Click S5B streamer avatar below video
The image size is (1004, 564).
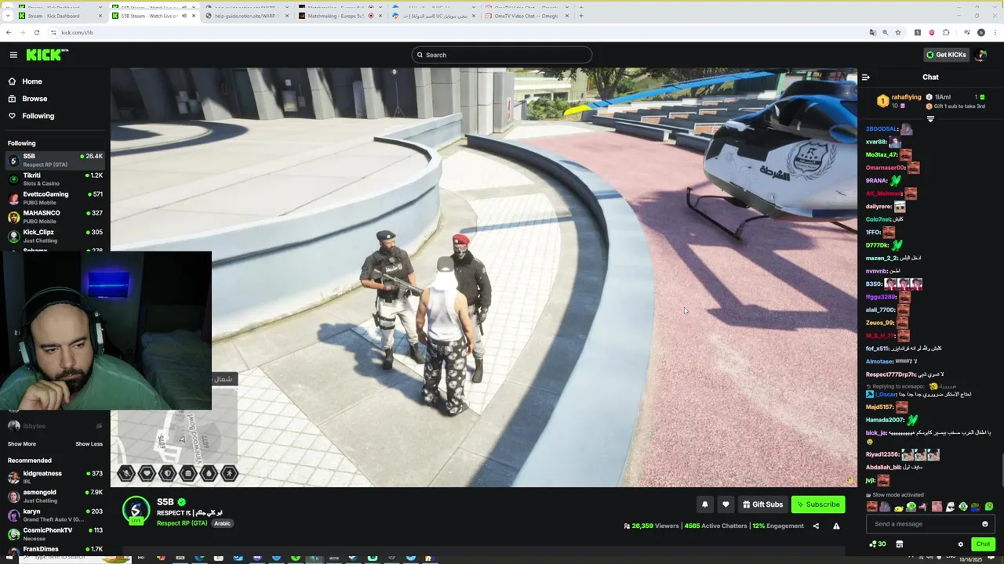coord(136,510)
